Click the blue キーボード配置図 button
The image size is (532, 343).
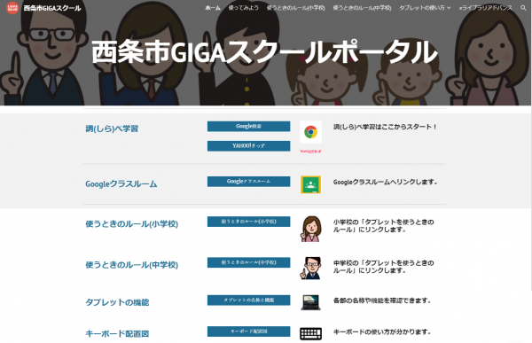pyautogui.click(x=248, y=331)
